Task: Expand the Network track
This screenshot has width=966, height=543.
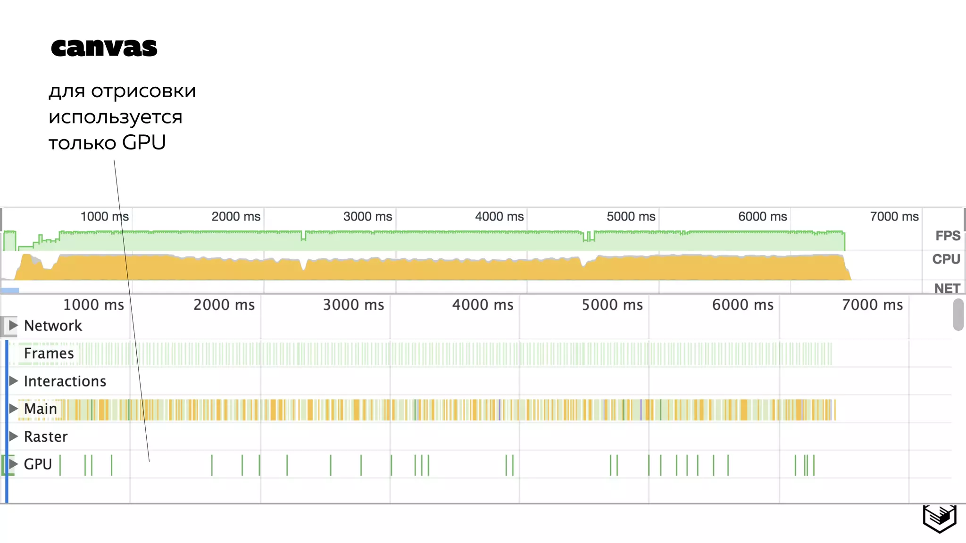Action: coord(13,326)
